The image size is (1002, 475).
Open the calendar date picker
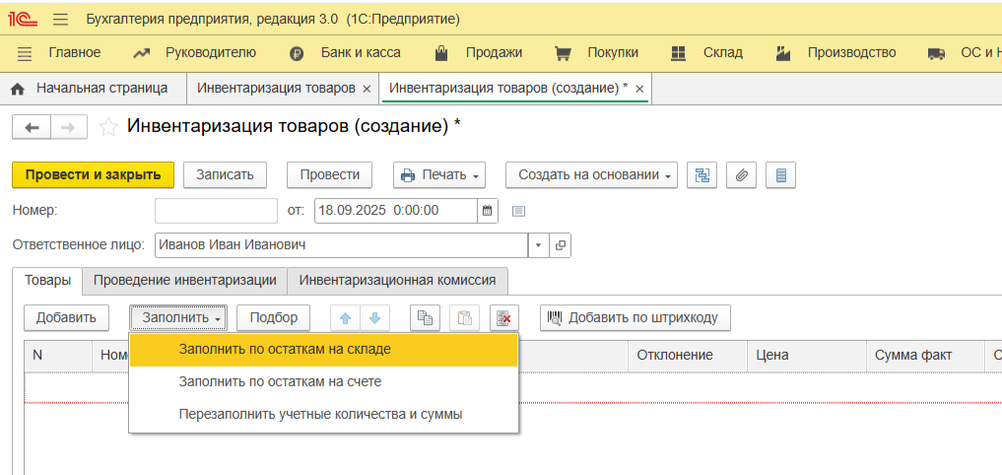click(488, 210)
